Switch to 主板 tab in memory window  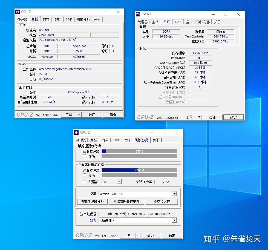pos(155,22)
